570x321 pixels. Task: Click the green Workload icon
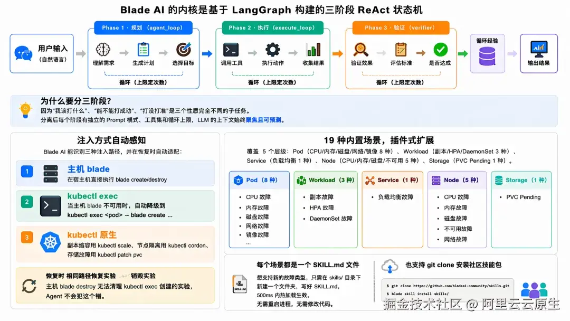tap(301, 181)
